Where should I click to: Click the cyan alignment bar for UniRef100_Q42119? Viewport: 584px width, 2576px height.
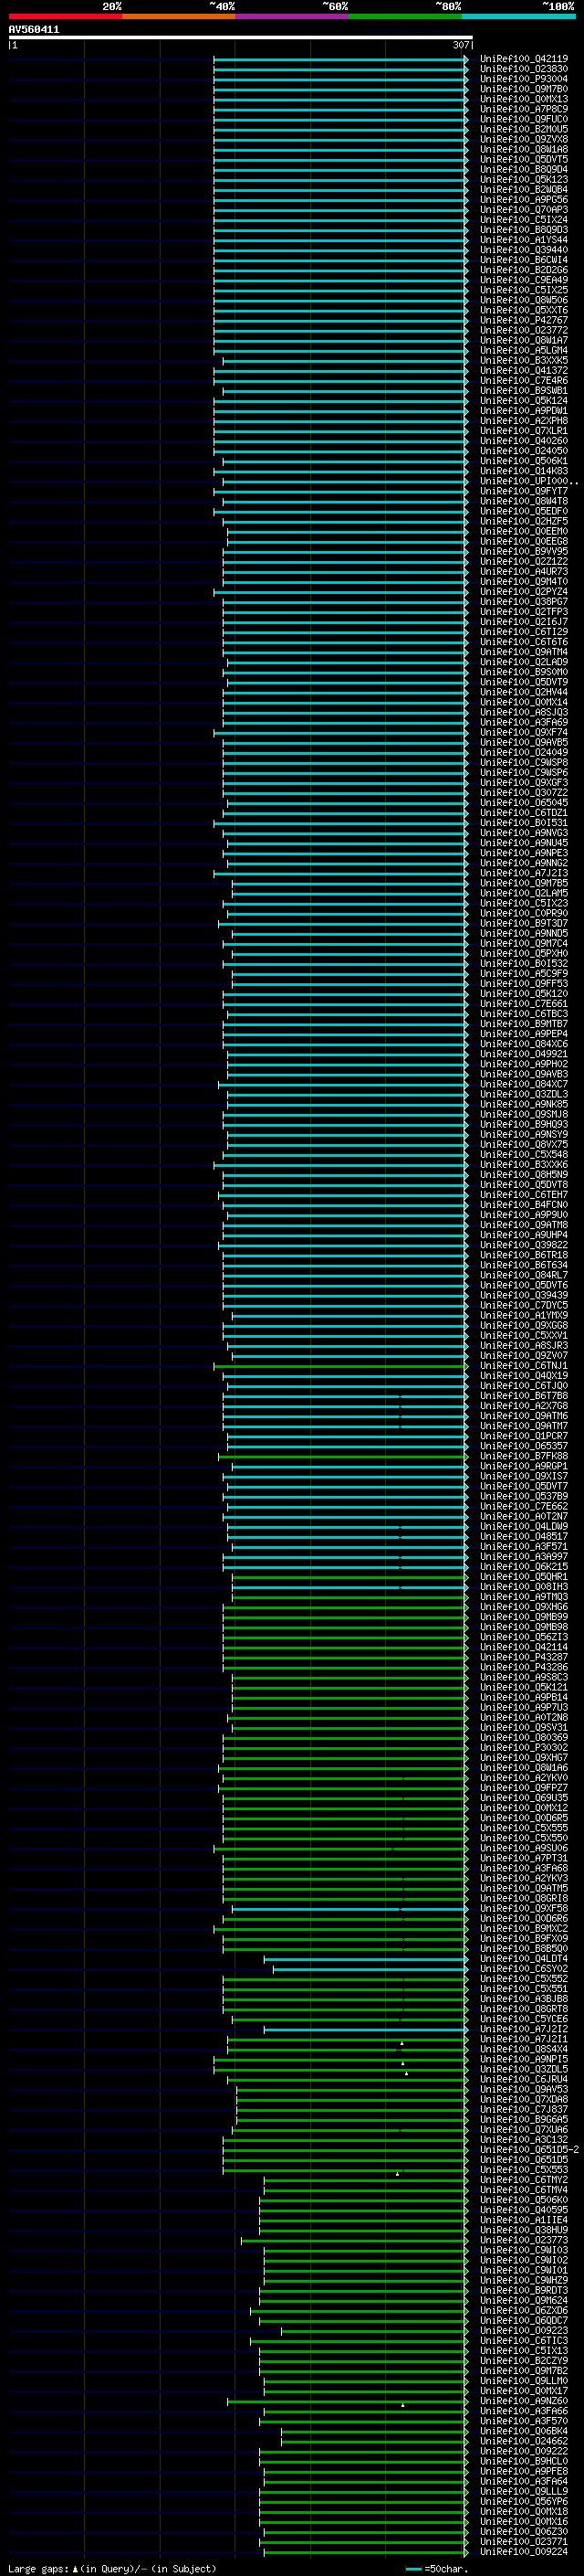pos(340,59)
